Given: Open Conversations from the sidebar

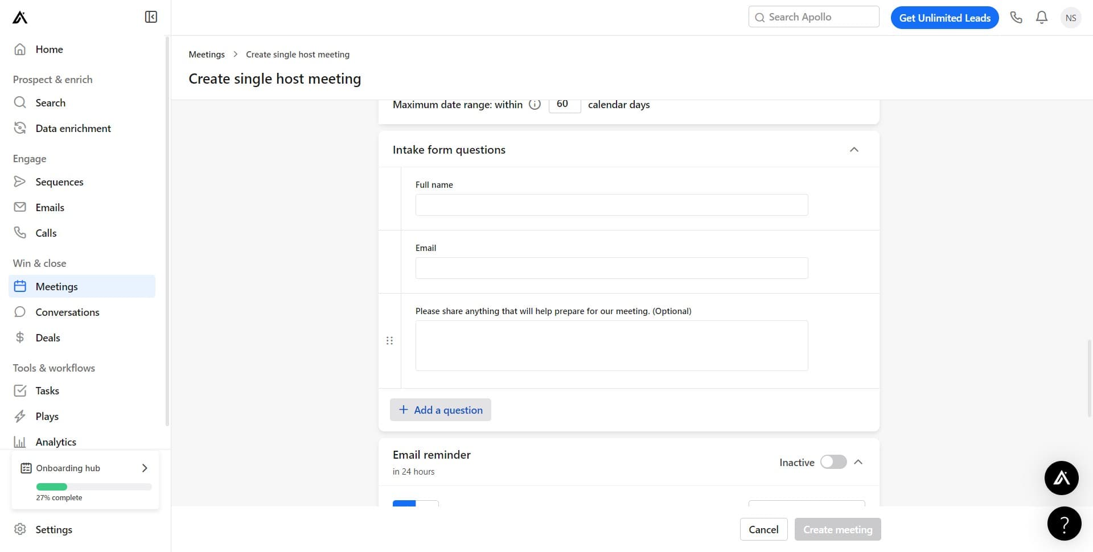Looking at the screenshot, I should (x=67, y=312).
